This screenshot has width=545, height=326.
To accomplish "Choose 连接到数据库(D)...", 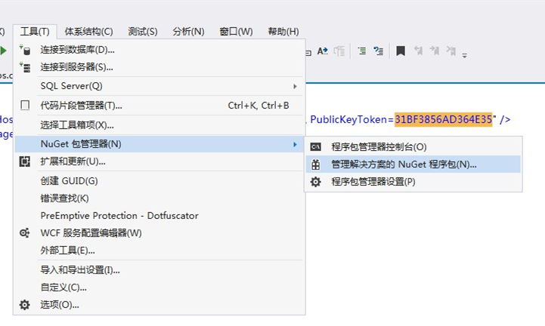I will click(x=159, y=50).
